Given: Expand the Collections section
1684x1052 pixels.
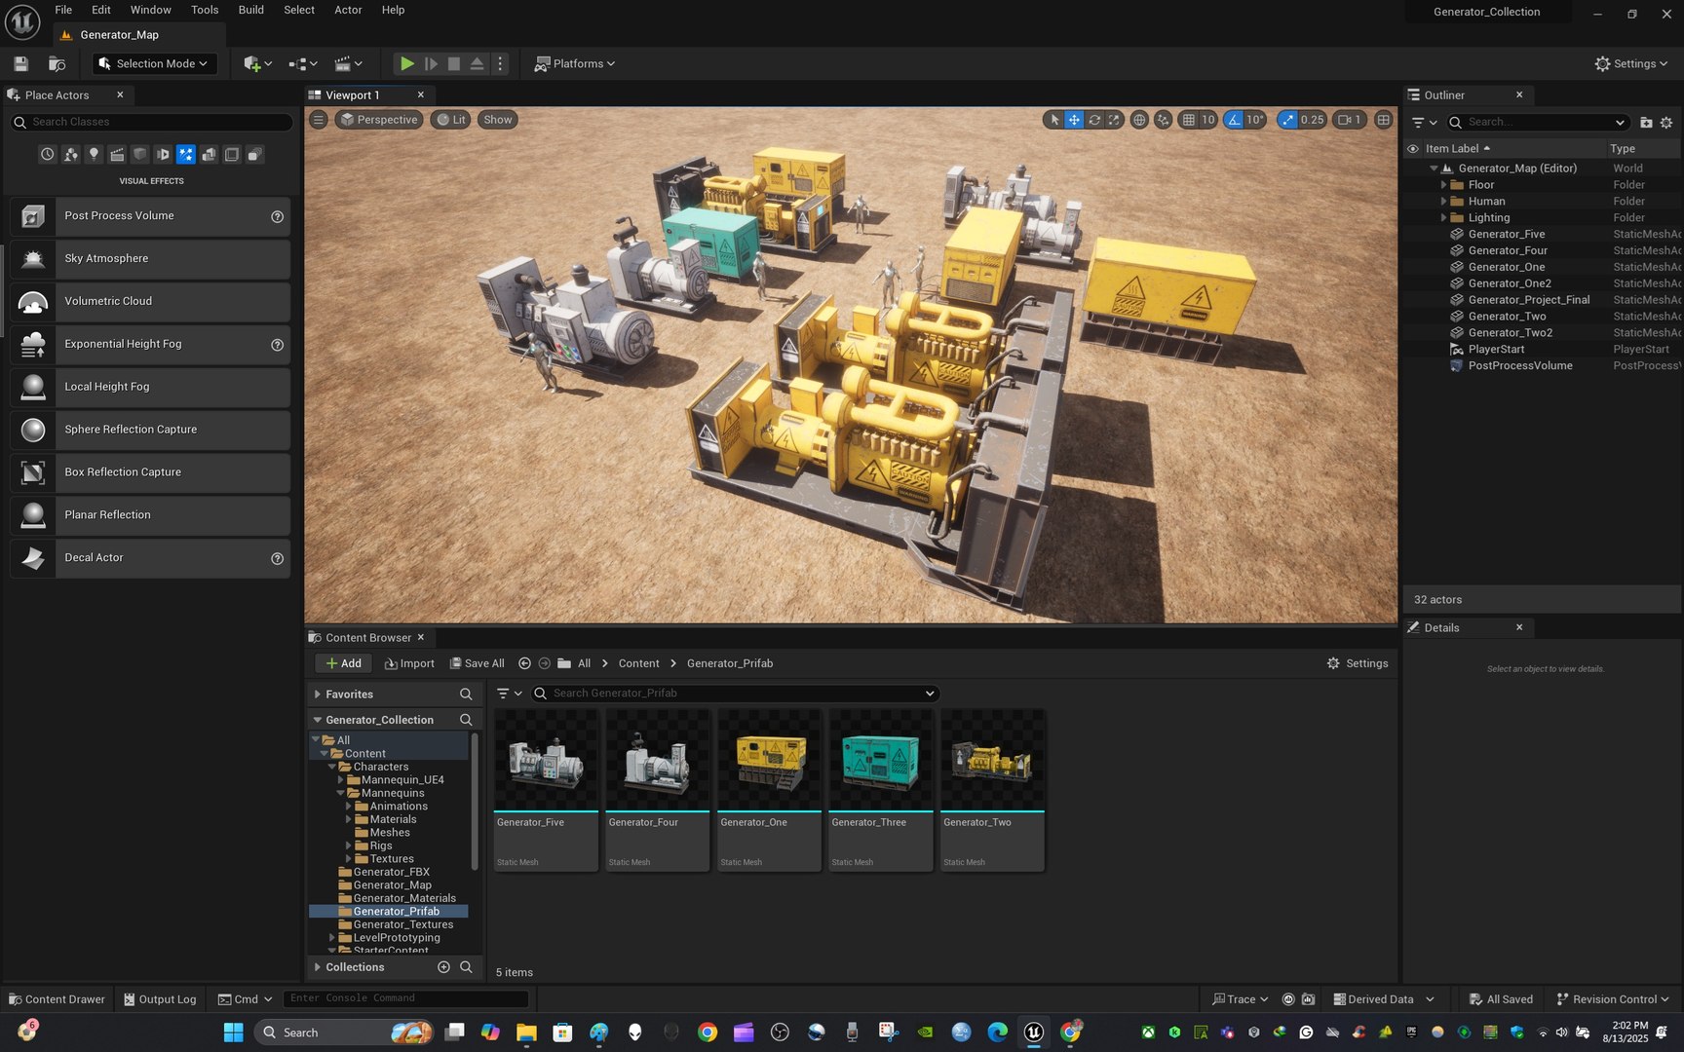Looking at the screenshot, I should pyautogui.click(x=318, y=967).
